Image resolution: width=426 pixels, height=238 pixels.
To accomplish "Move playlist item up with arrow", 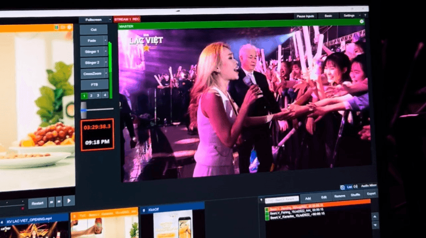I will click(375, 216).
